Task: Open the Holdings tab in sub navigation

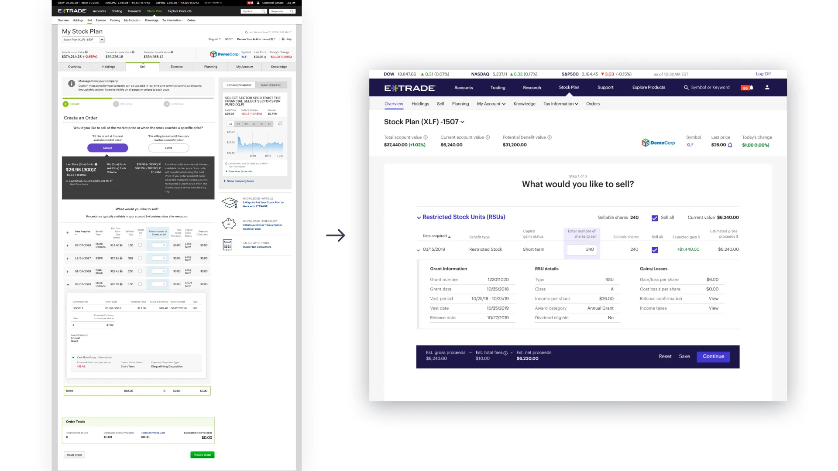Action: pos(420,104)
